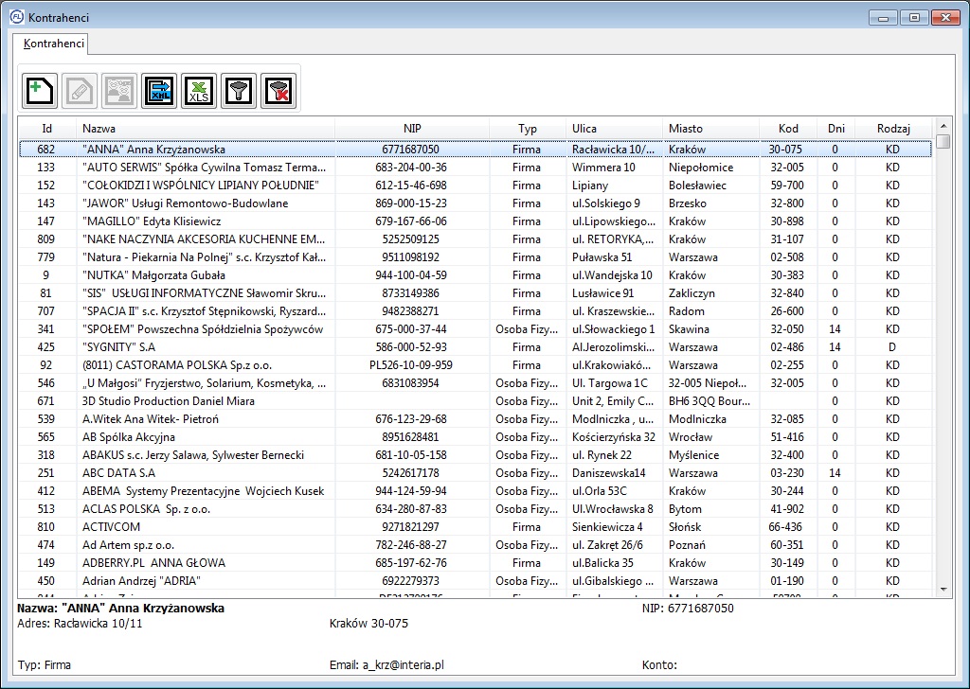Select A.Witek Ana Witek- Pietroń
Image resolution: width=970 pixels, height=689 pixels.
pos(476,418)
